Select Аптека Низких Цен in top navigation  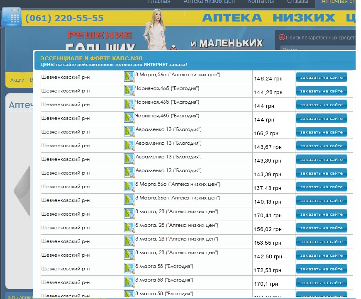[x=209, y=2]
